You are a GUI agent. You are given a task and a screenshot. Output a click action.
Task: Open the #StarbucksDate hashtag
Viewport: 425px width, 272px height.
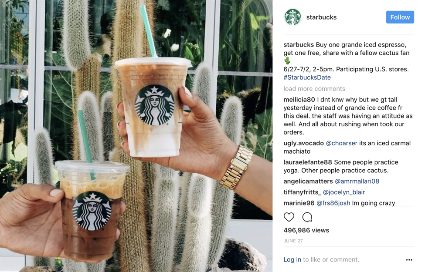pos(307,77)
